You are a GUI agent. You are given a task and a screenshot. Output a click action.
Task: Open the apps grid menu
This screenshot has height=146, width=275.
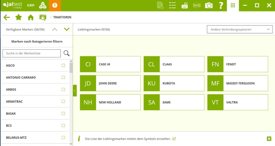pos(233,5)
